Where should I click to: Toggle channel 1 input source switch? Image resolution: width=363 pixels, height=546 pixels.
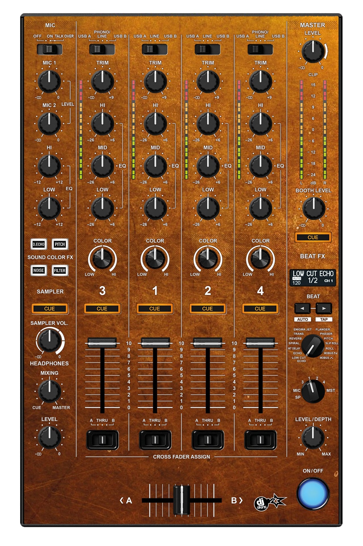[155, 49]
